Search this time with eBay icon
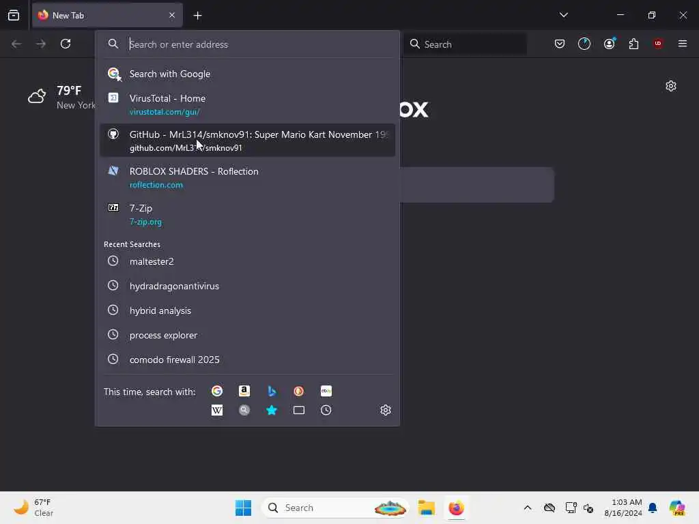This screenshot has height=524, width=699. point(326,391)
